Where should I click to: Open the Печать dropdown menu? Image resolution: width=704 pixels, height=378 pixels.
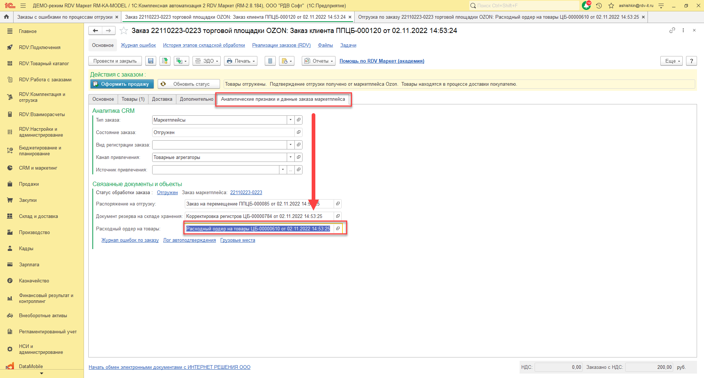coord(241,61)
